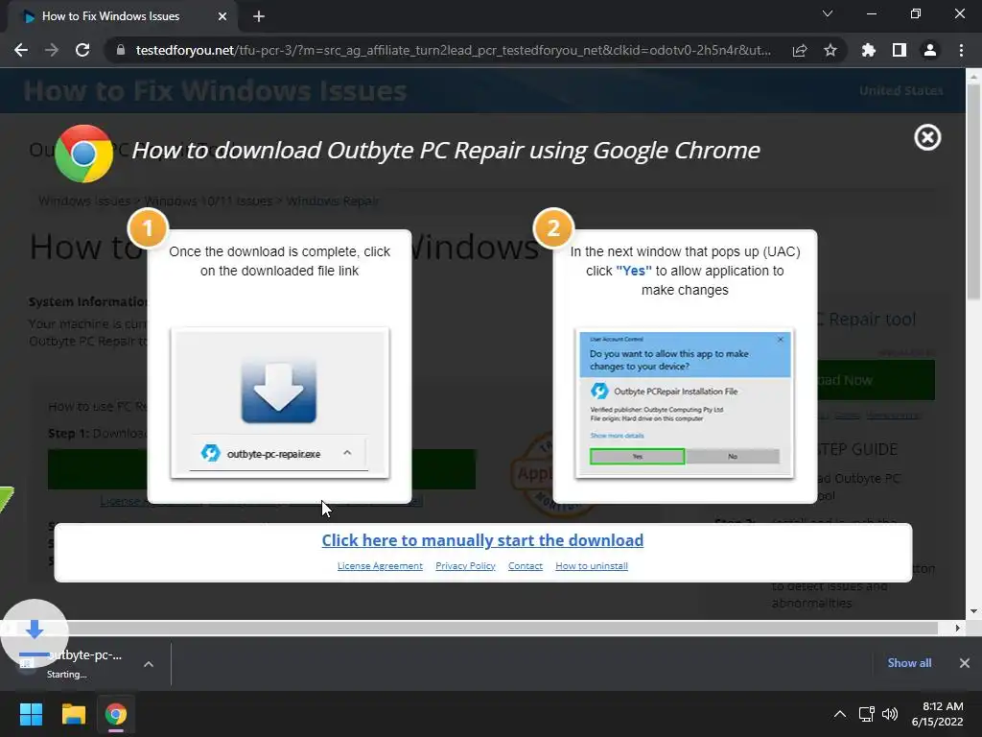
Task: Open the License Agreement link
Action: click(x=380, y=566)
